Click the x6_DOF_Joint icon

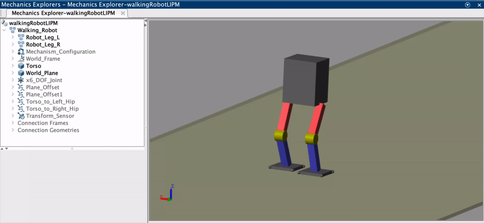click(21, 80)
